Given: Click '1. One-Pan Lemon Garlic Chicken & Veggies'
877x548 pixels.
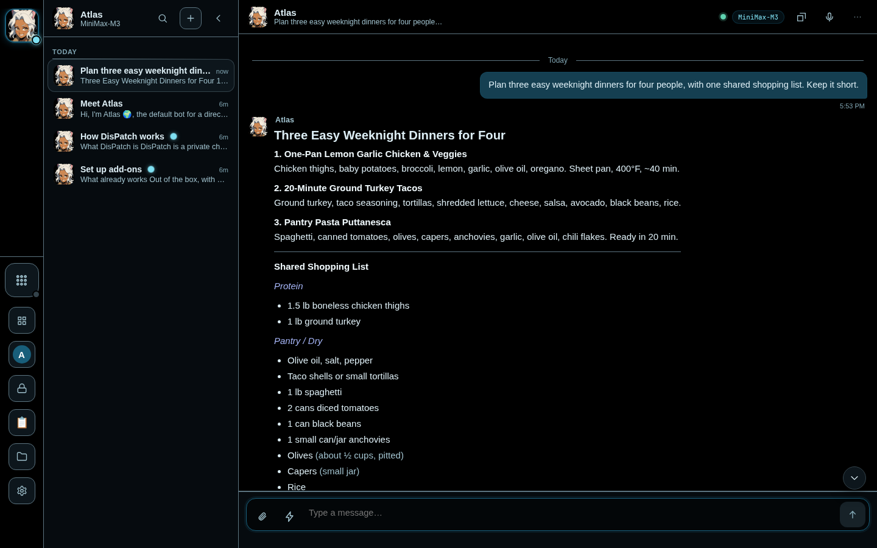Looking at the screenshot, I should tap(370, 154).
